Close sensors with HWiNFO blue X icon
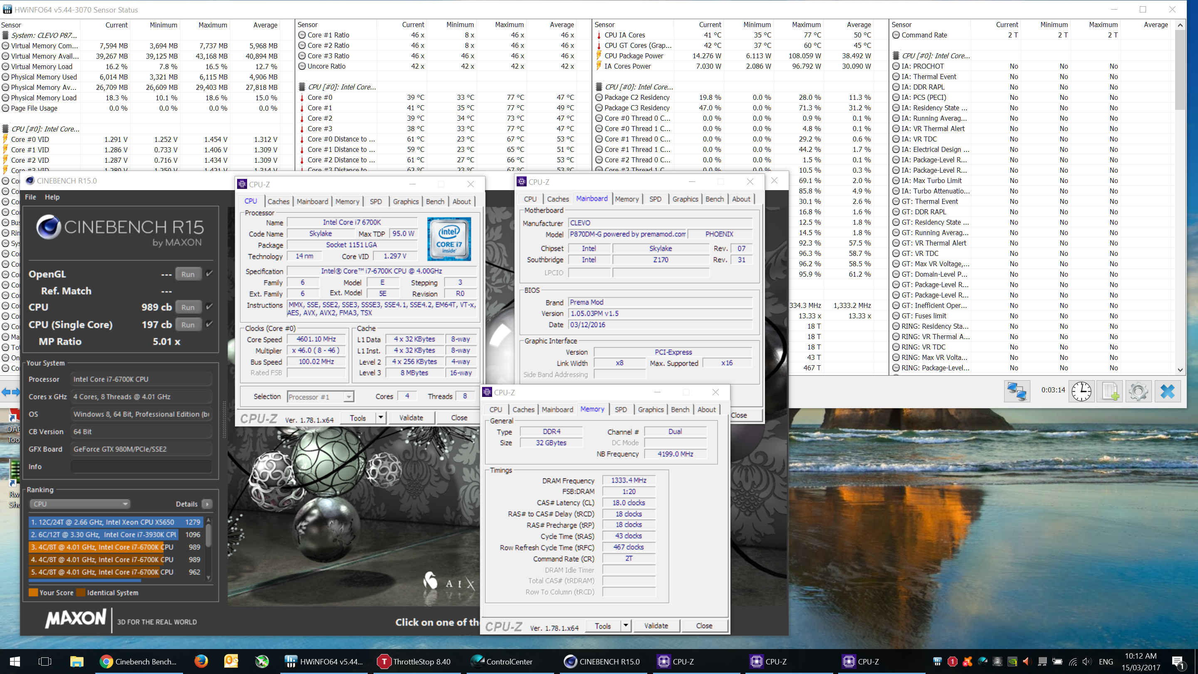 (x=1167, y=391)
